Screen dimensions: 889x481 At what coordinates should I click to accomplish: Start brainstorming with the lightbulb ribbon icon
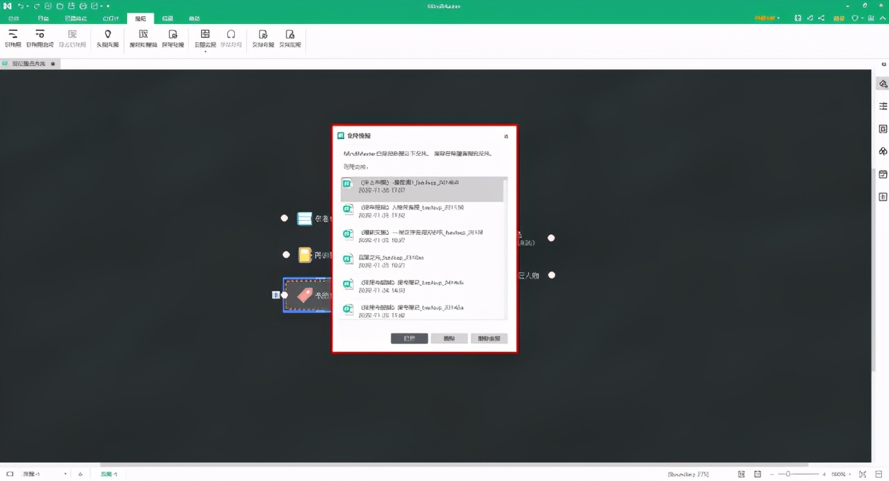click(108, 38)
